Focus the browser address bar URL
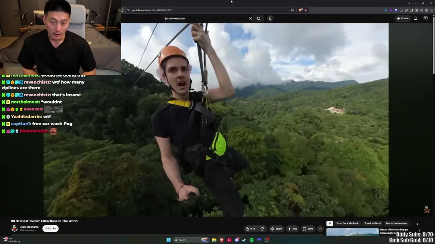 152,10
